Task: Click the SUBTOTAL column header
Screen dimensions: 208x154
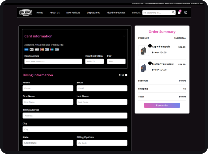Action: (180, 38)
